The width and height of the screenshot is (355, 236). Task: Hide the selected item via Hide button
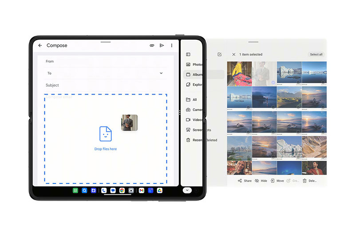pyautogui.click(x=261, y=181)
